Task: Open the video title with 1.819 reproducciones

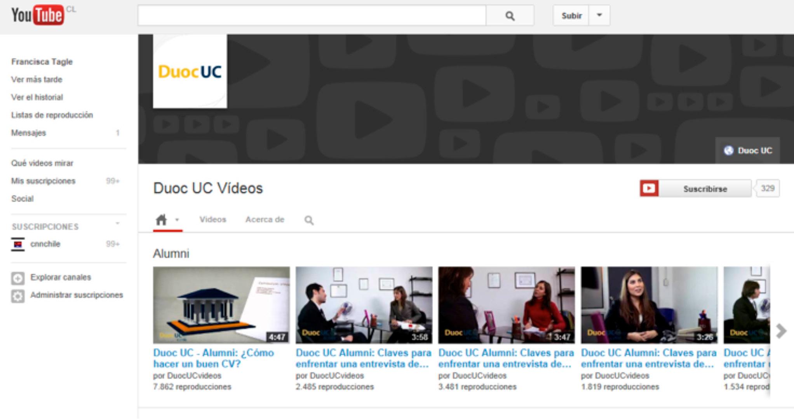Action: click(648, 358)
